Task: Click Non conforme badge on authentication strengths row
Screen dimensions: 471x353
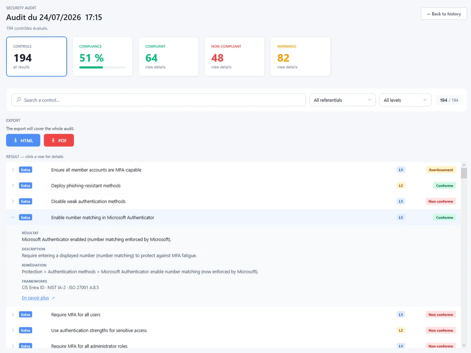Action: pos(441,330)
